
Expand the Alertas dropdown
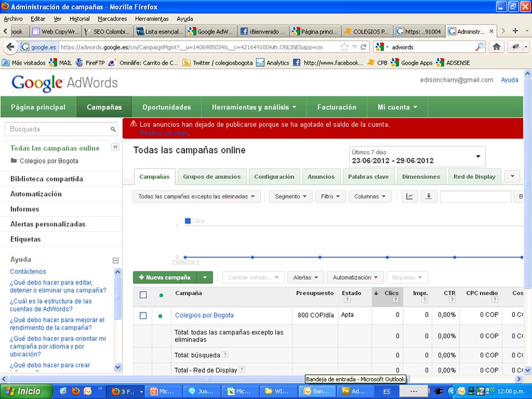[x=305, y=278]
